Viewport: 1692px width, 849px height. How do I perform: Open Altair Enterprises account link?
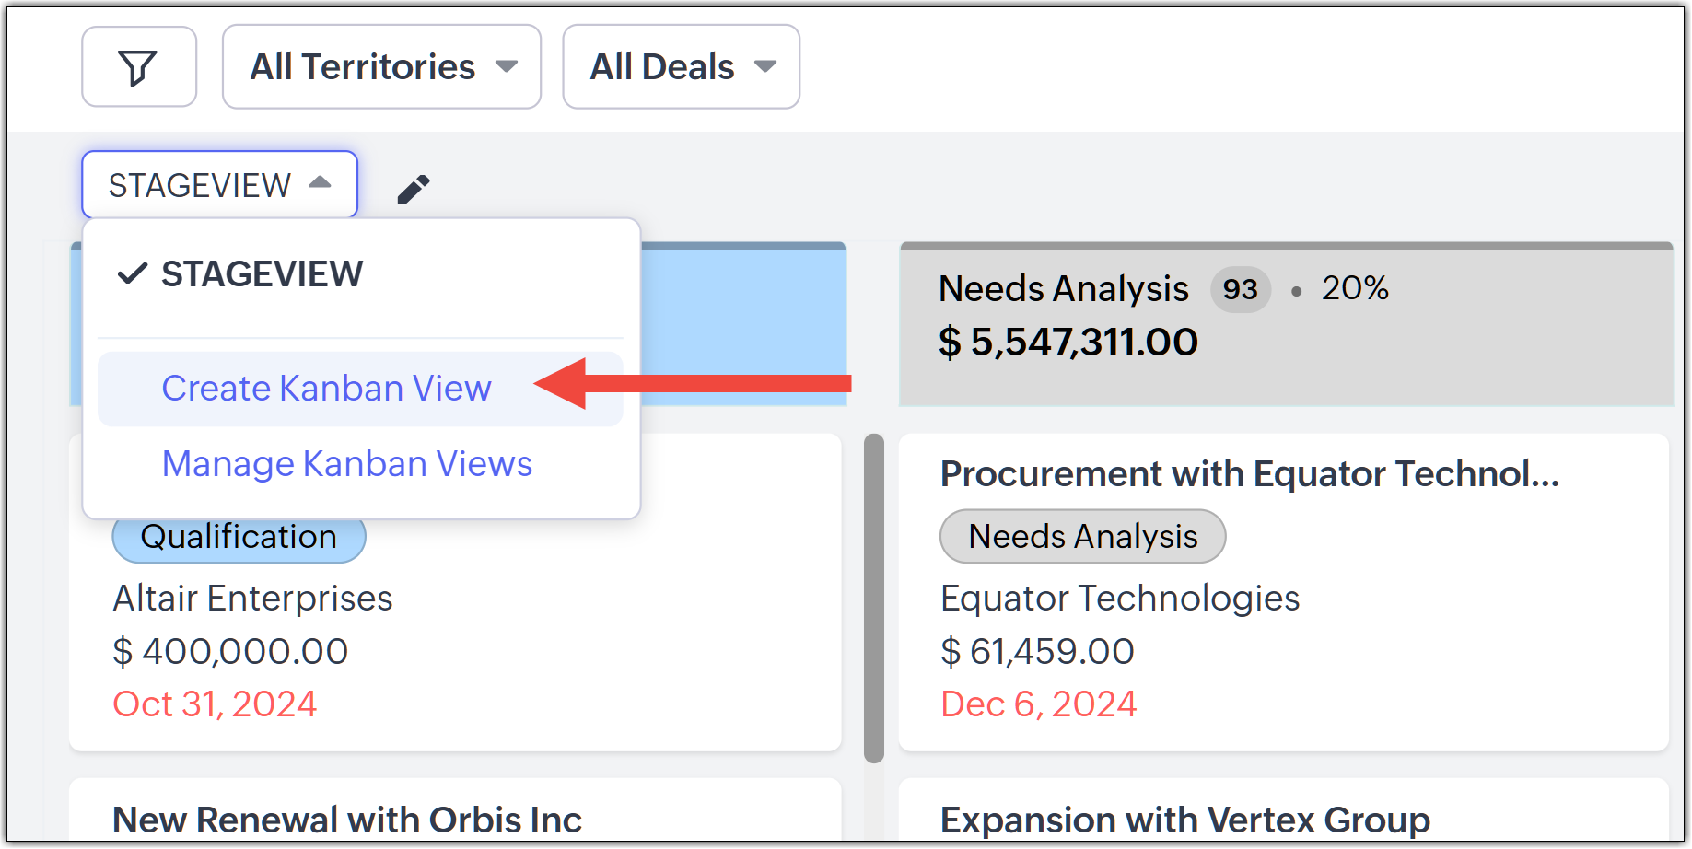coord(252,599)
